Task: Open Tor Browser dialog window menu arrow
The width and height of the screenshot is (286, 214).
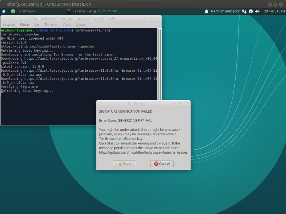Action: click(x=100, y=104)
